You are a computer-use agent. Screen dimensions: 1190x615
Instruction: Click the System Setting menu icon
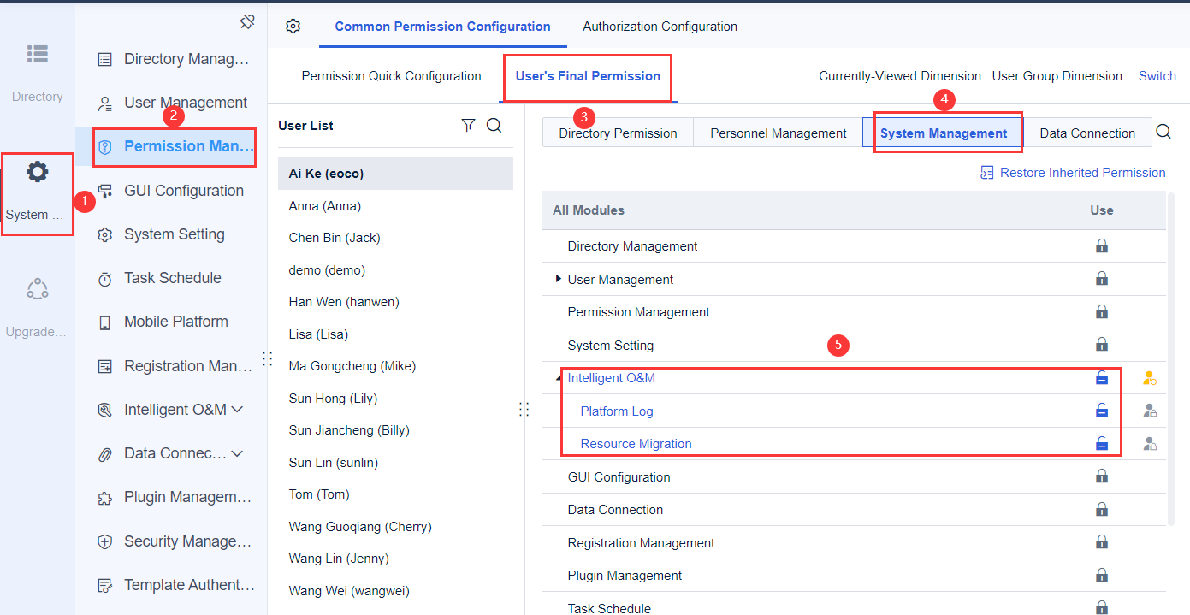point(105,234)
